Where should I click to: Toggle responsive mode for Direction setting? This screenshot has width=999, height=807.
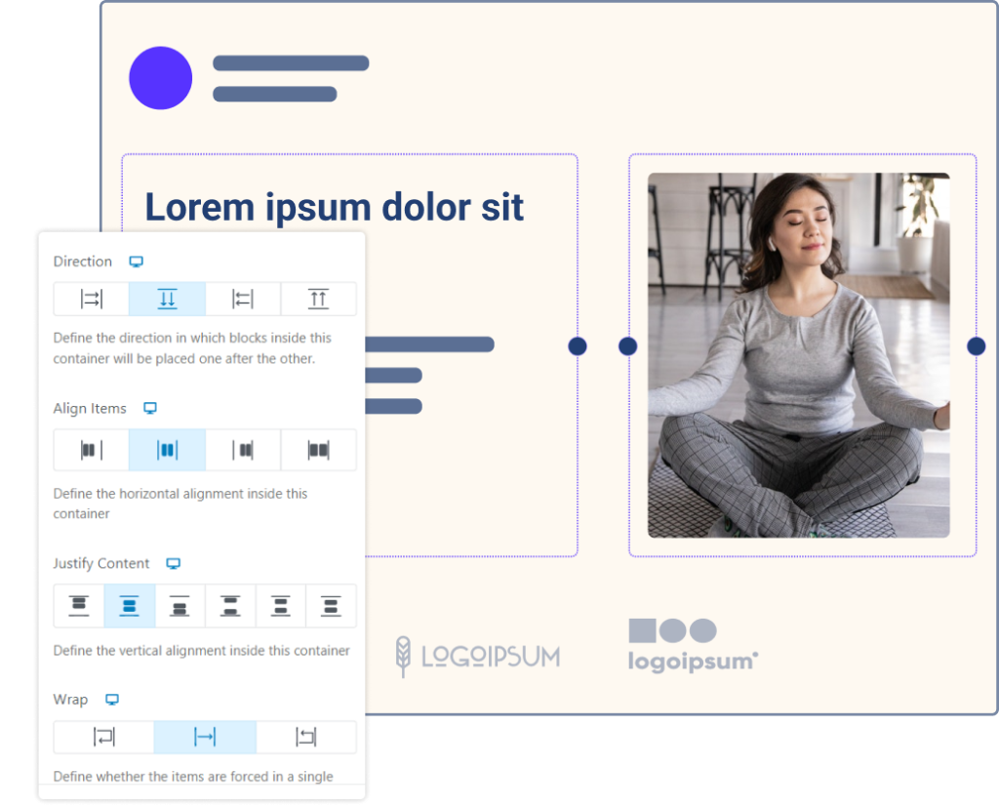click(x=136, y=261)
